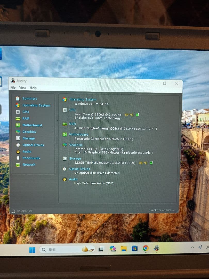Open the Help menu
Image resolution: width=209 pixels, height=279 pixels.
pyautogui.click(x=33, y=88)
